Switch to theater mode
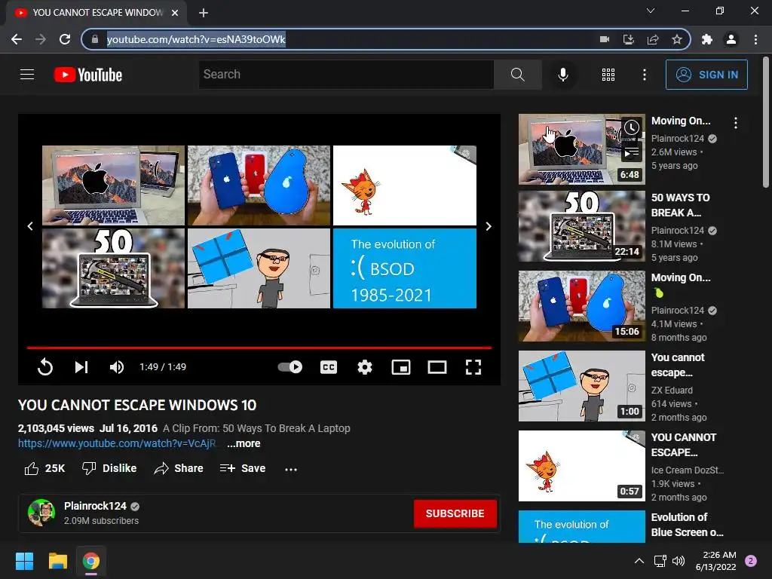 [437, 367]
